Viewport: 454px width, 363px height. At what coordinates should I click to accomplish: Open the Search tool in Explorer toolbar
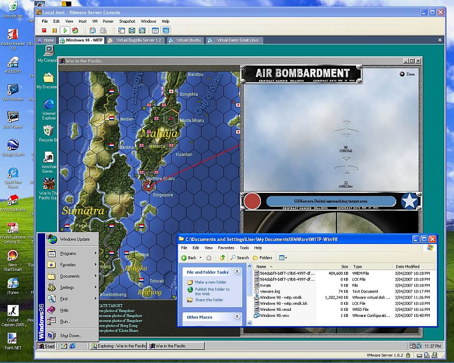tap(239, 258)
